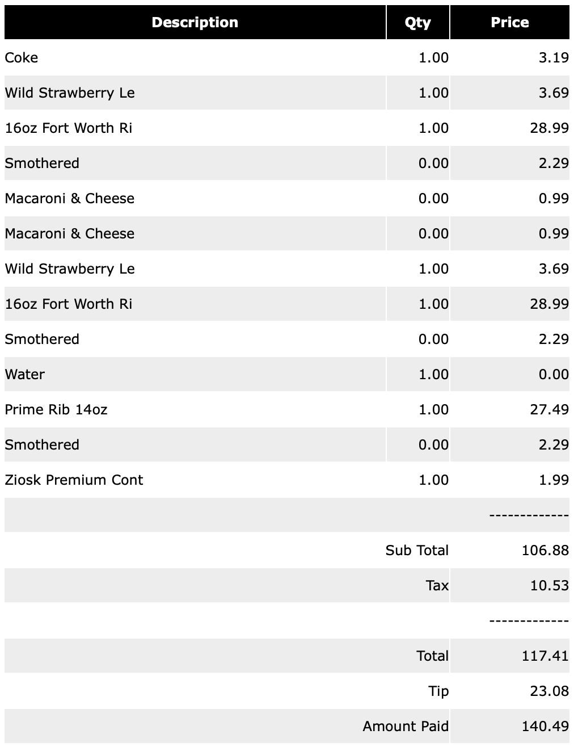Click the Sub Total label
Viewport: 574px width, 747px height.
click(417, 551)
